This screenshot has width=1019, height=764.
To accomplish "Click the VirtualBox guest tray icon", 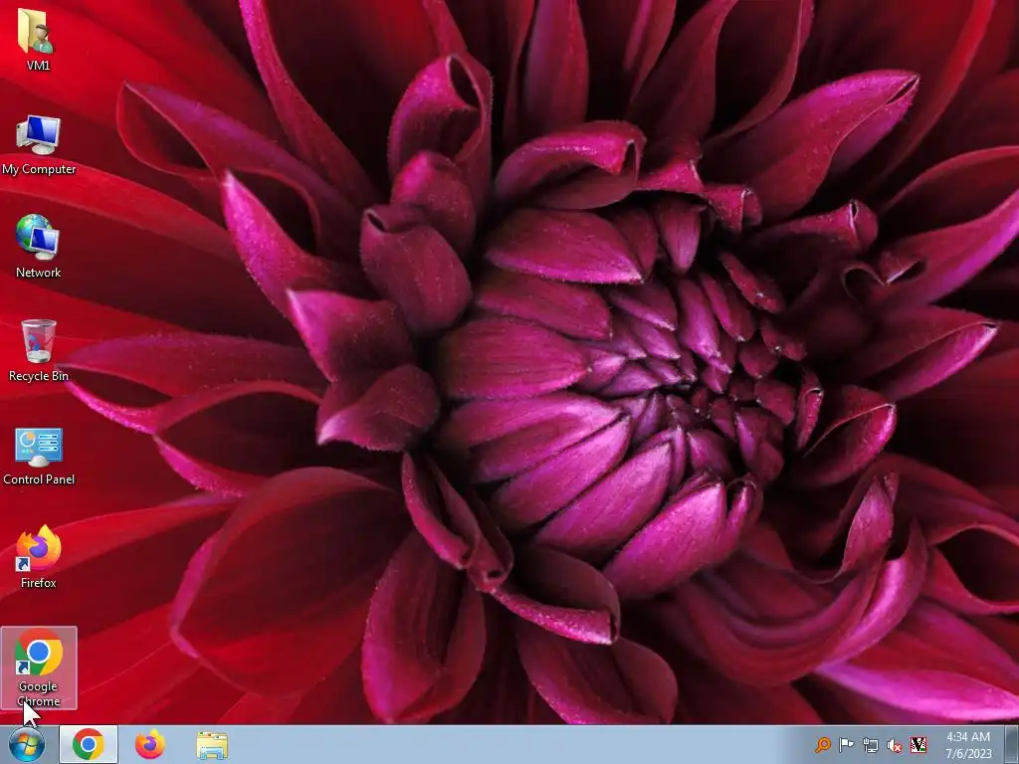I will pos(918,744).
